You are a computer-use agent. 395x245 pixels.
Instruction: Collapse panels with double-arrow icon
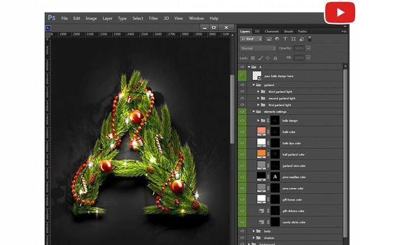[x=345, y=26]
